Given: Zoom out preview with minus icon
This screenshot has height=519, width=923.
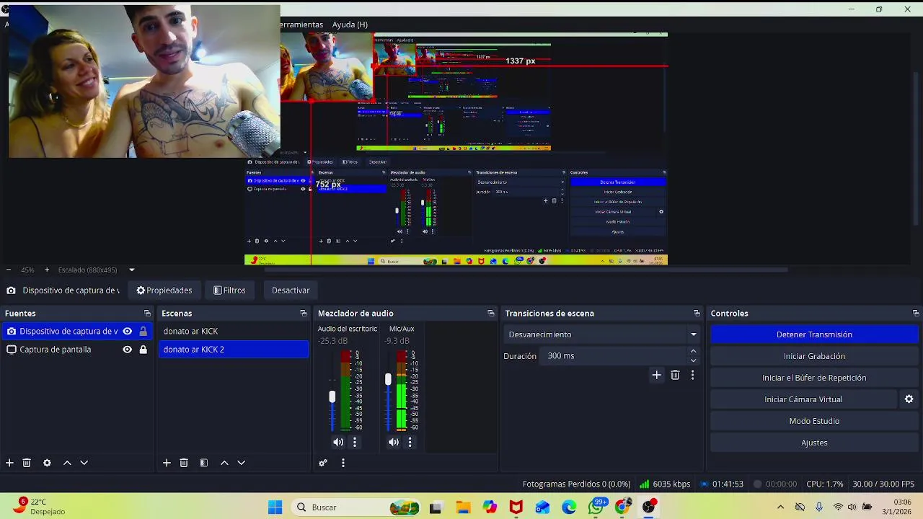Looking at the screenshot, I should (x=8, y=270).
